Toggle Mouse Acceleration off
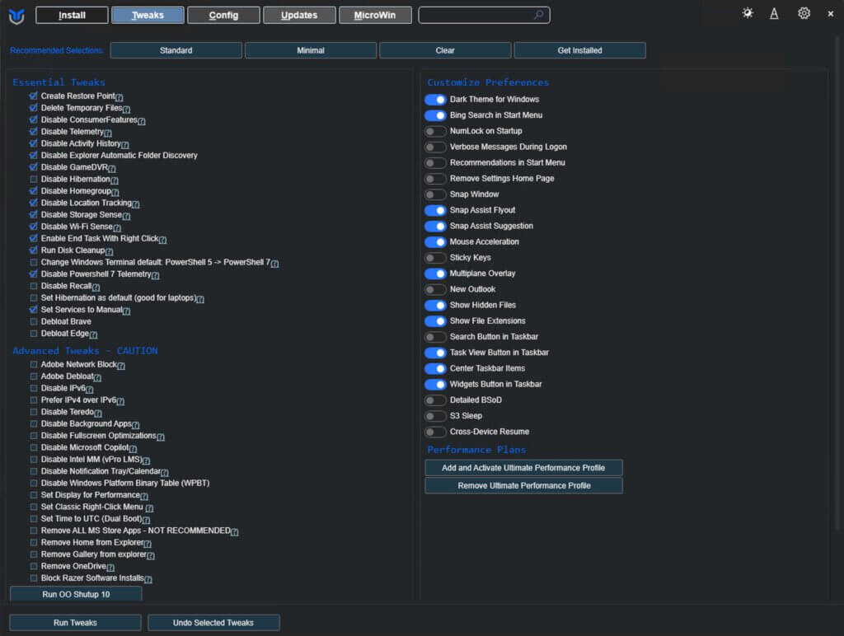Image resolution: width=844 pixels, height=636 pixels. tap(435, 242)
